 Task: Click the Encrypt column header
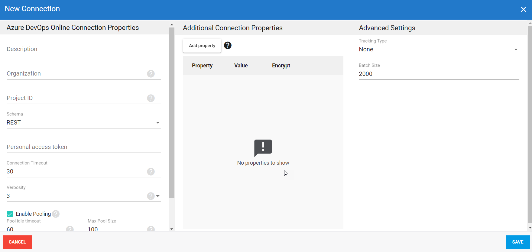click(x=281, y=66)
